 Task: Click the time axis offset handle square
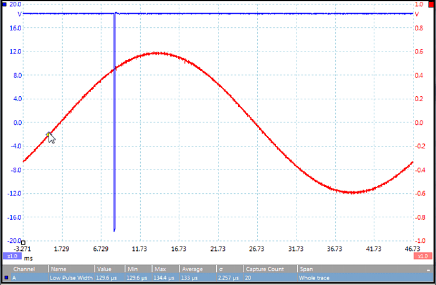click(23, 242)
